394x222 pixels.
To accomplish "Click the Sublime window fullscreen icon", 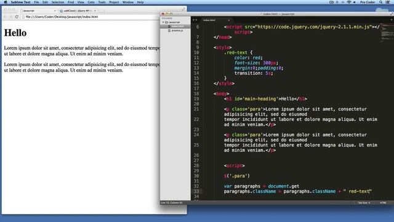I will coord(392,14).
